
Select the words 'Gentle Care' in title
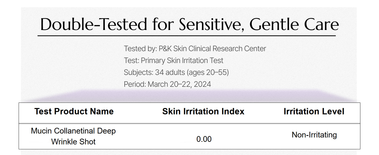tap(294, 24)
